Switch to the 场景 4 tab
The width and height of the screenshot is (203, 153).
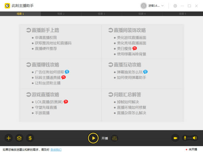coord(142,14)
